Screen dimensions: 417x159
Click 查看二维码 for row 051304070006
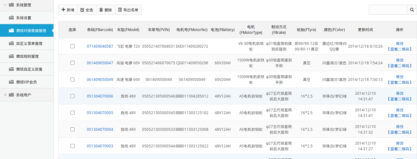(400, 99)
